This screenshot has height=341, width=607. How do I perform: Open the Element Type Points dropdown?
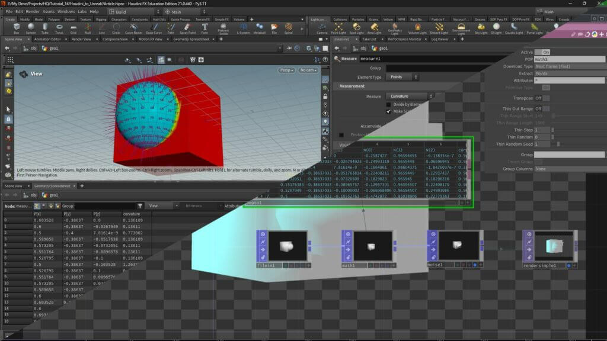pyautogui.click(x=403, y=77)
